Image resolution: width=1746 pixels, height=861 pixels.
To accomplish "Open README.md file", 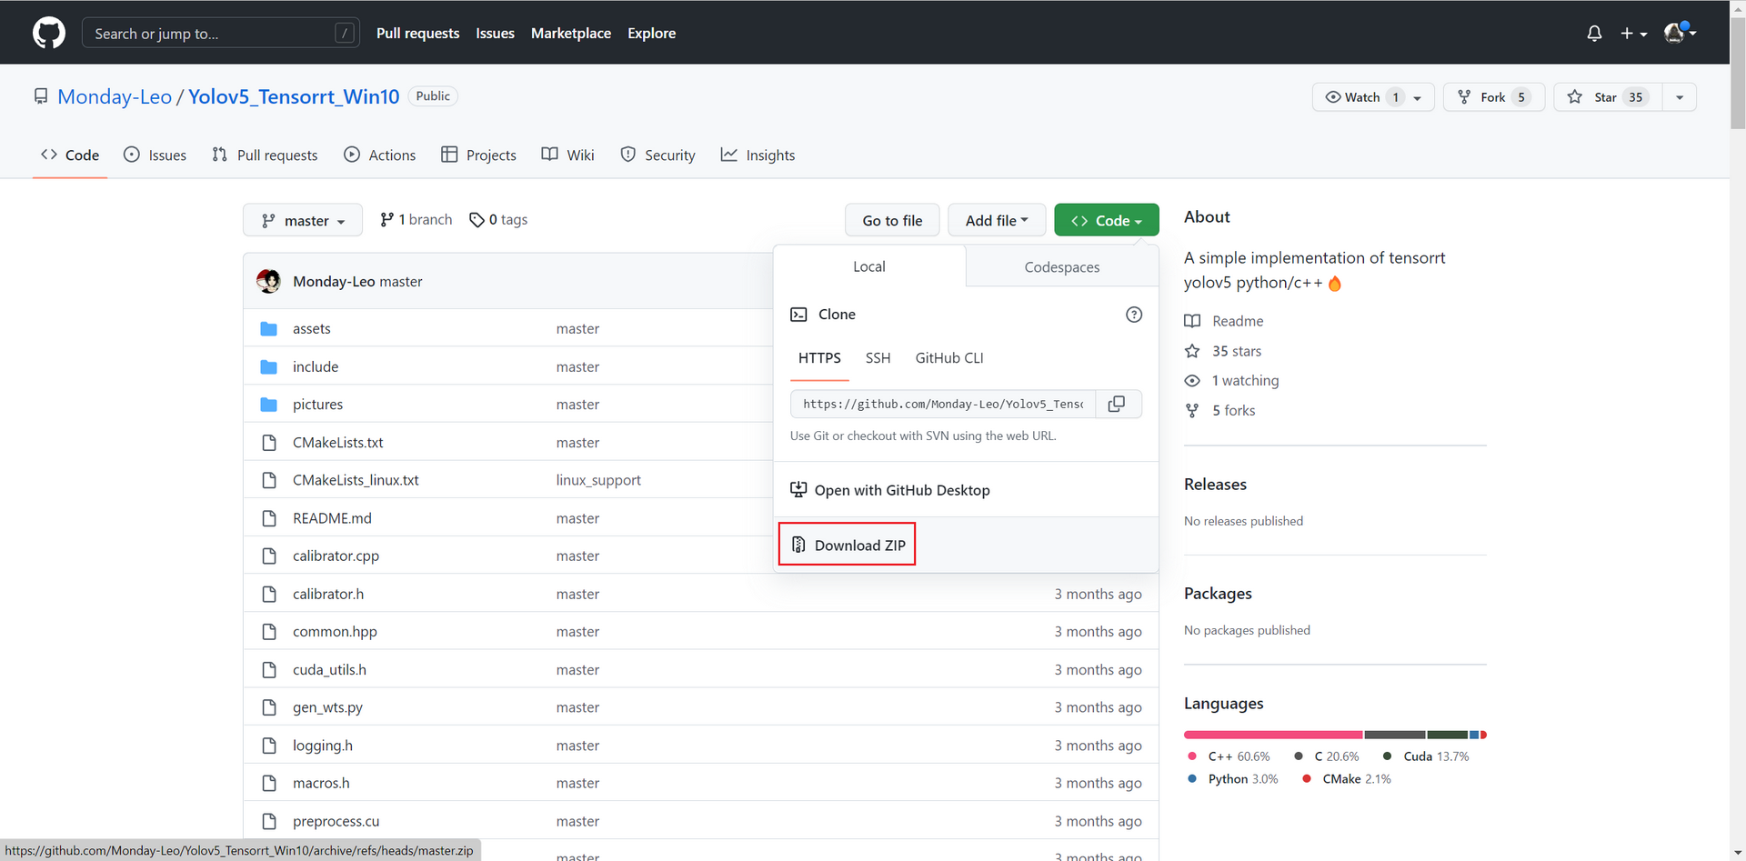I will (x=332, y=518).
